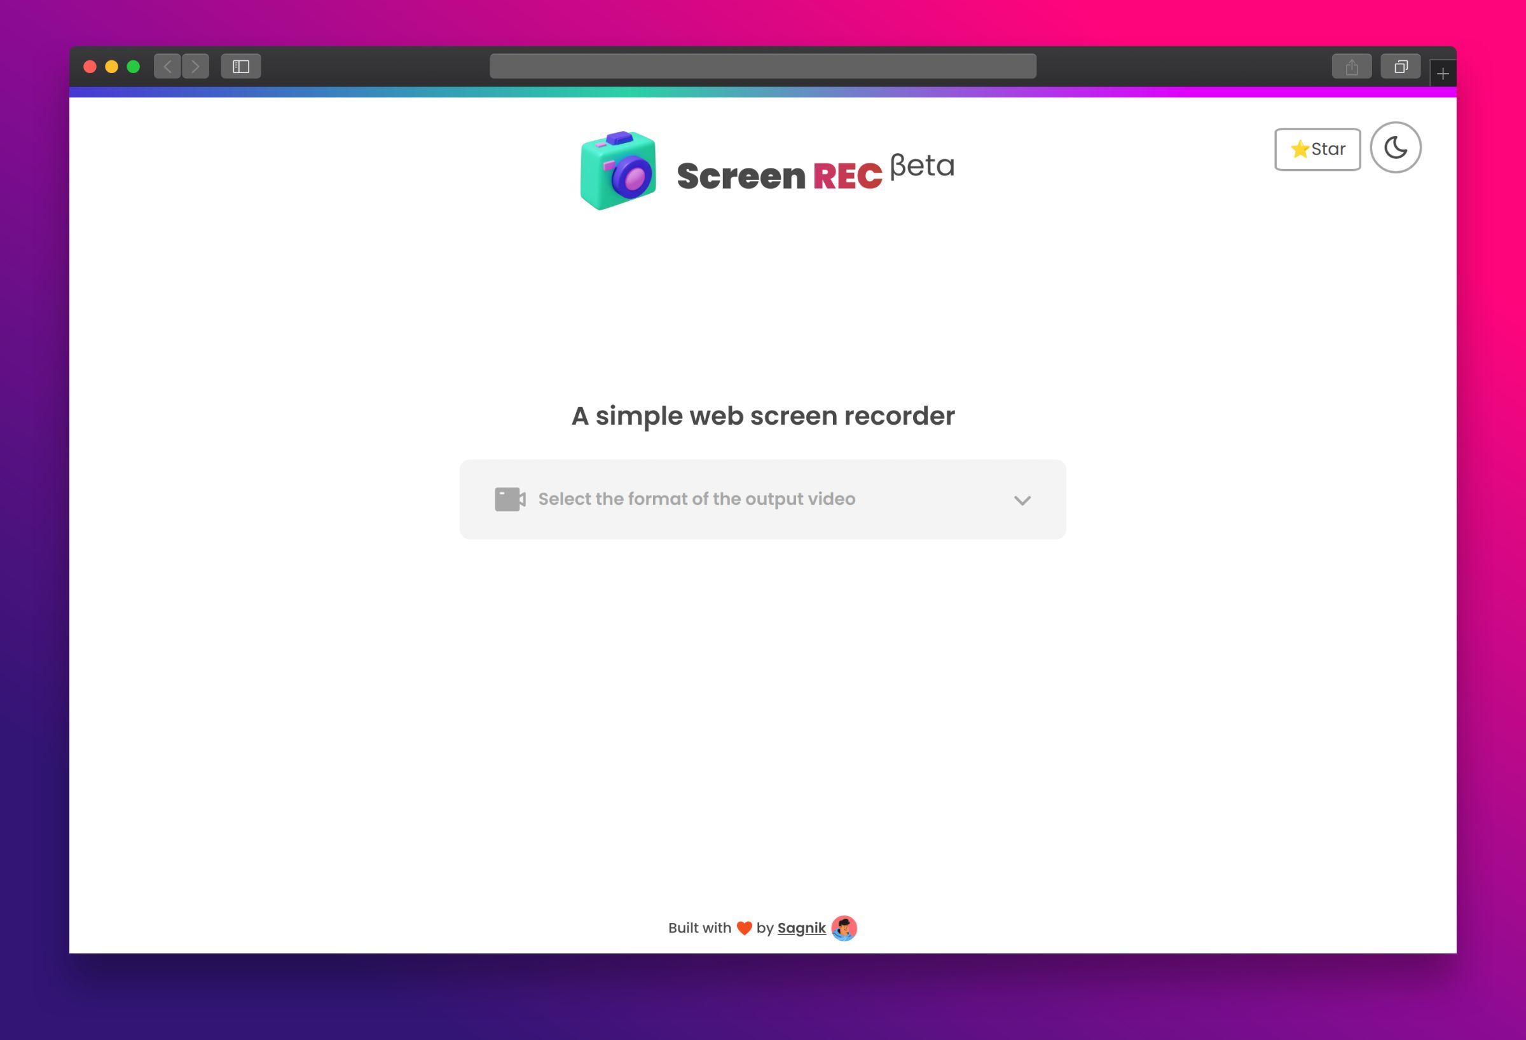1526x1040 pixels.
Task: Click the Star button to star the repository
Action: click(1318, 149)
